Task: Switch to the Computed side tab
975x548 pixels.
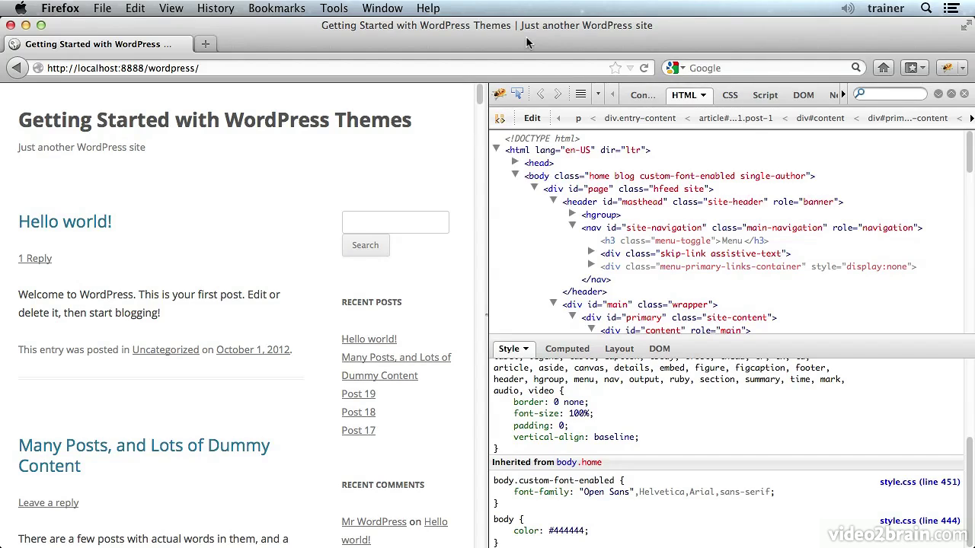Action: (567, 349)
